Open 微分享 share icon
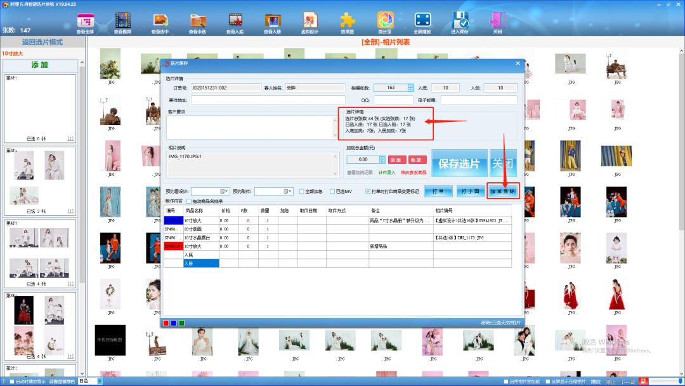Screen dimensions: 685x386 click(x=385, y=23)
